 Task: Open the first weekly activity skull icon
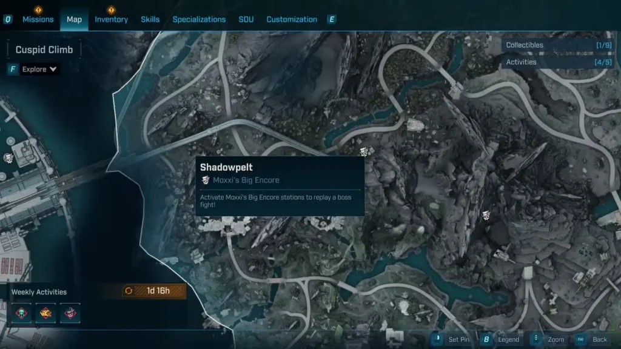point(21,313)
